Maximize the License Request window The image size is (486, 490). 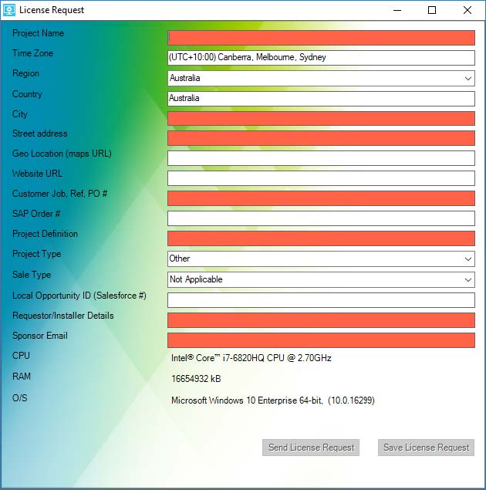pyautogui.click(x=432, y=10)
